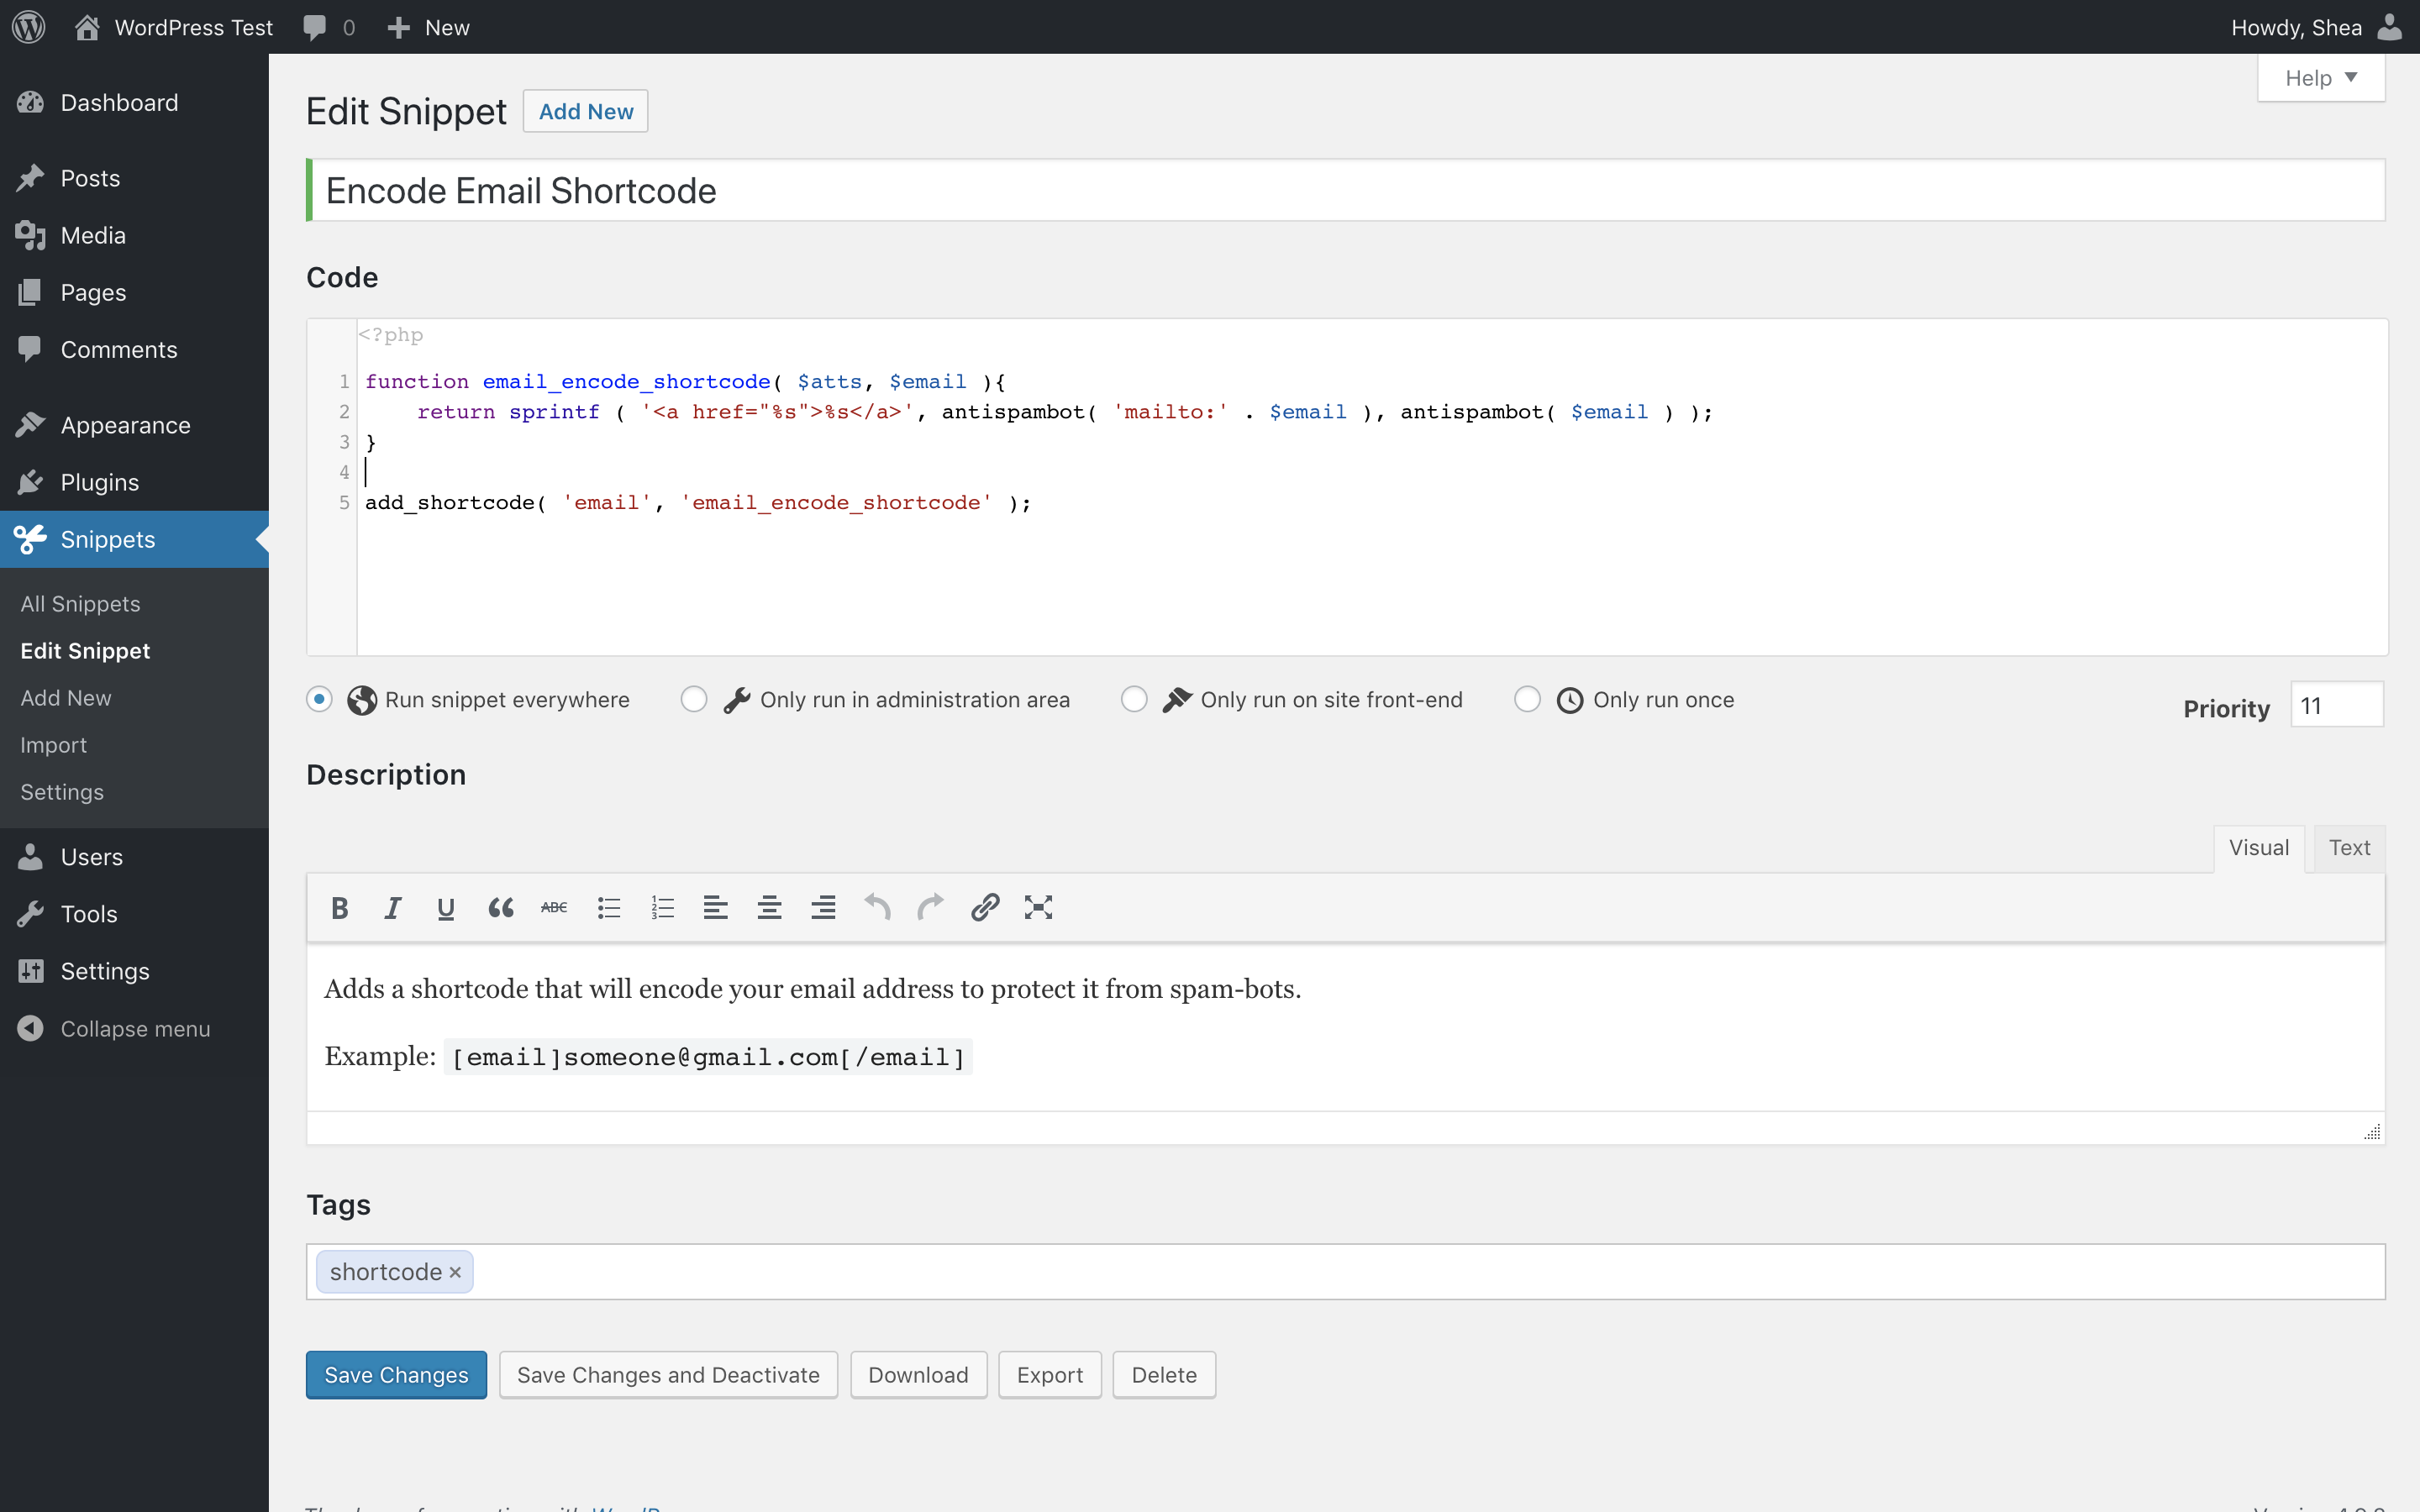Click the Redo formatting icon
2420x1512 pixels.
932,907
